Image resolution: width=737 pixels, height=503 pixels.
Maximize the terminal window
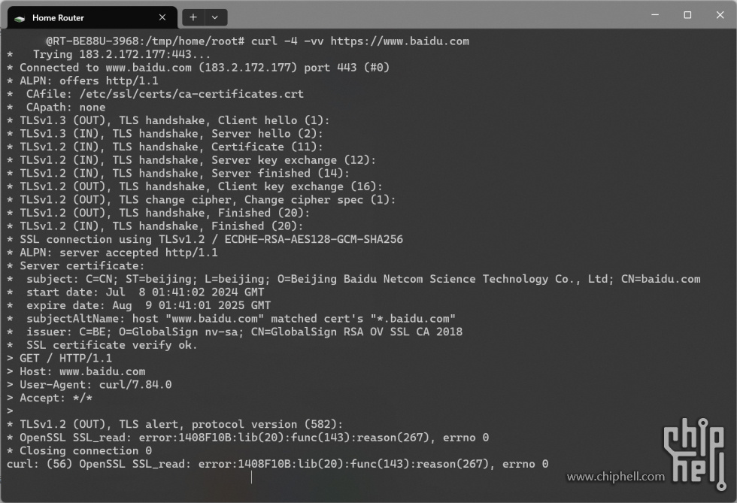687,15
